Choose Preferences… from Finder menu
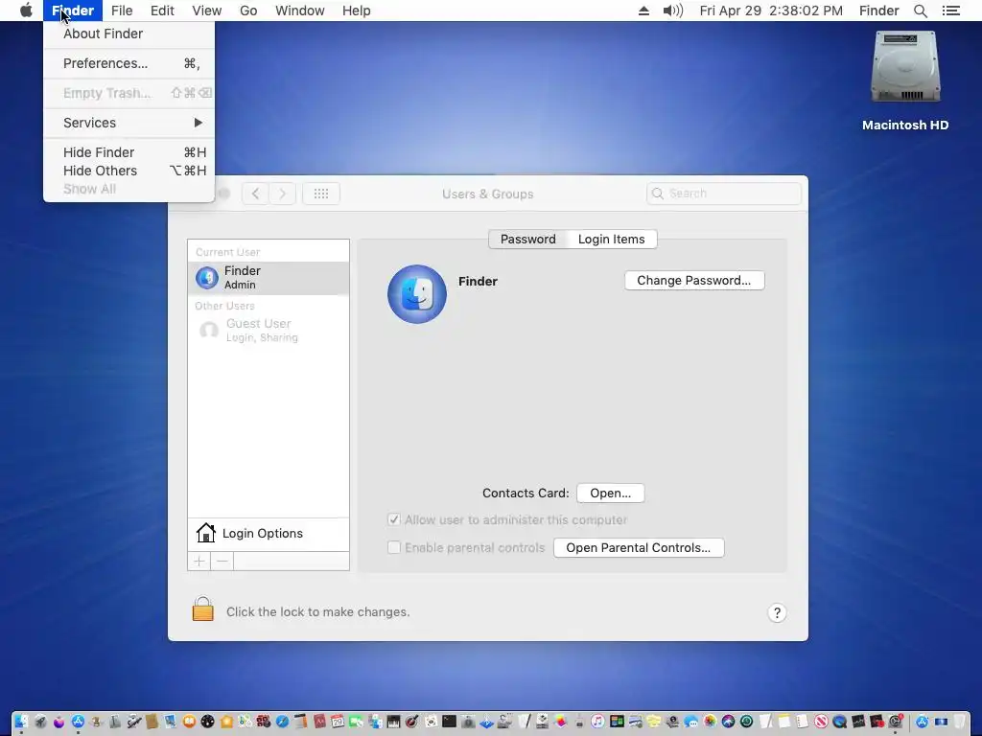Screen dimensions: 982x736 (129, 63)
